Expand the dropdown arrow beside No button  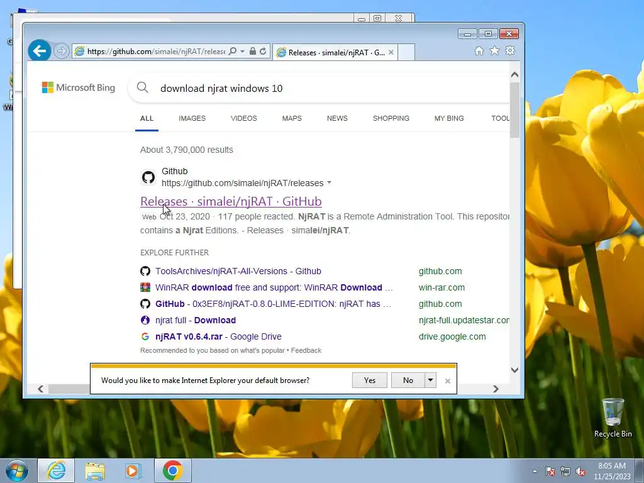(x=430, y=380)
